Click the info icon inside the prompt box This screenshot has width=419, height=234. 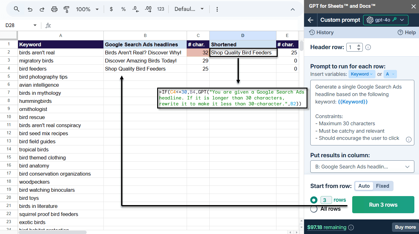point(409,140)
